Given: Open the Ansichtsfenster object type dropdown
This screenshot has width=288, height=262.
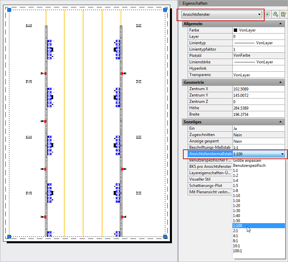Looking at the screenshot, I should [259, 14].
